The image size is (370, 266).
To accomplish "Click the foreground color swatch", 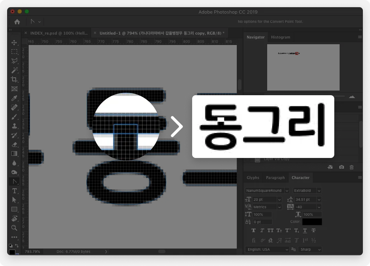I will pos(12,252).
